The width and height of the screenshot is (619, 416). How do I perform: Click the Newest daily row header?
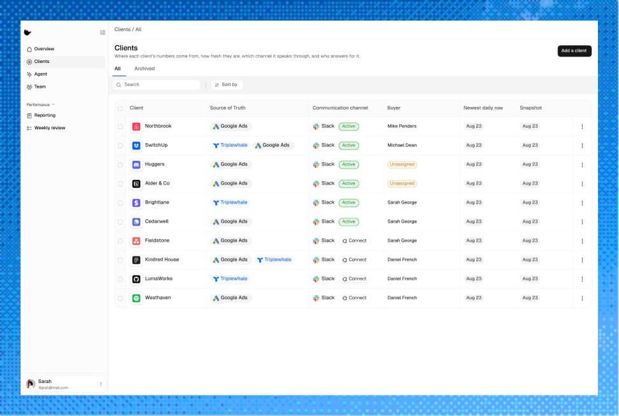(483, 108)
